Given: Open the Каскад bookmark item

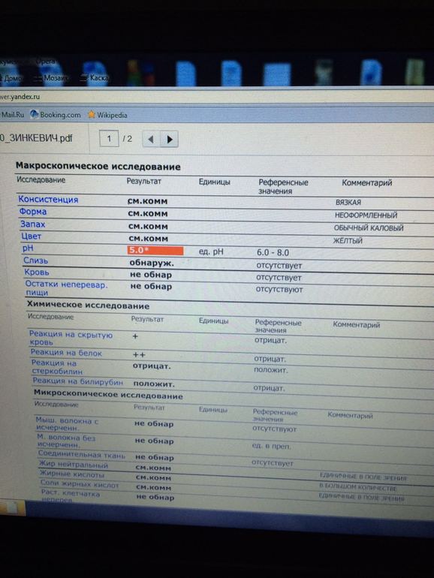Looking at the screenshot, I should tap(95, 78).
